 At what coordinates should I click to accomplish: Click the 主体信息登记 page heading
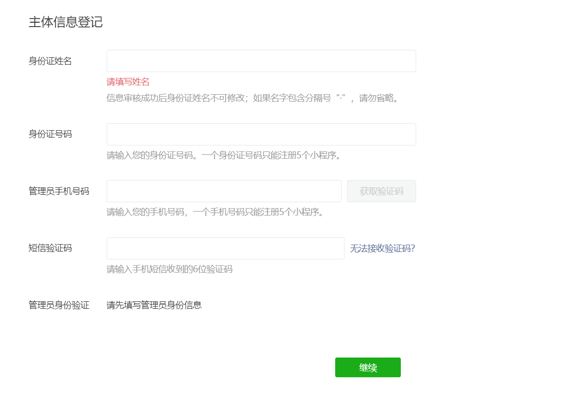tap(66, 22)
